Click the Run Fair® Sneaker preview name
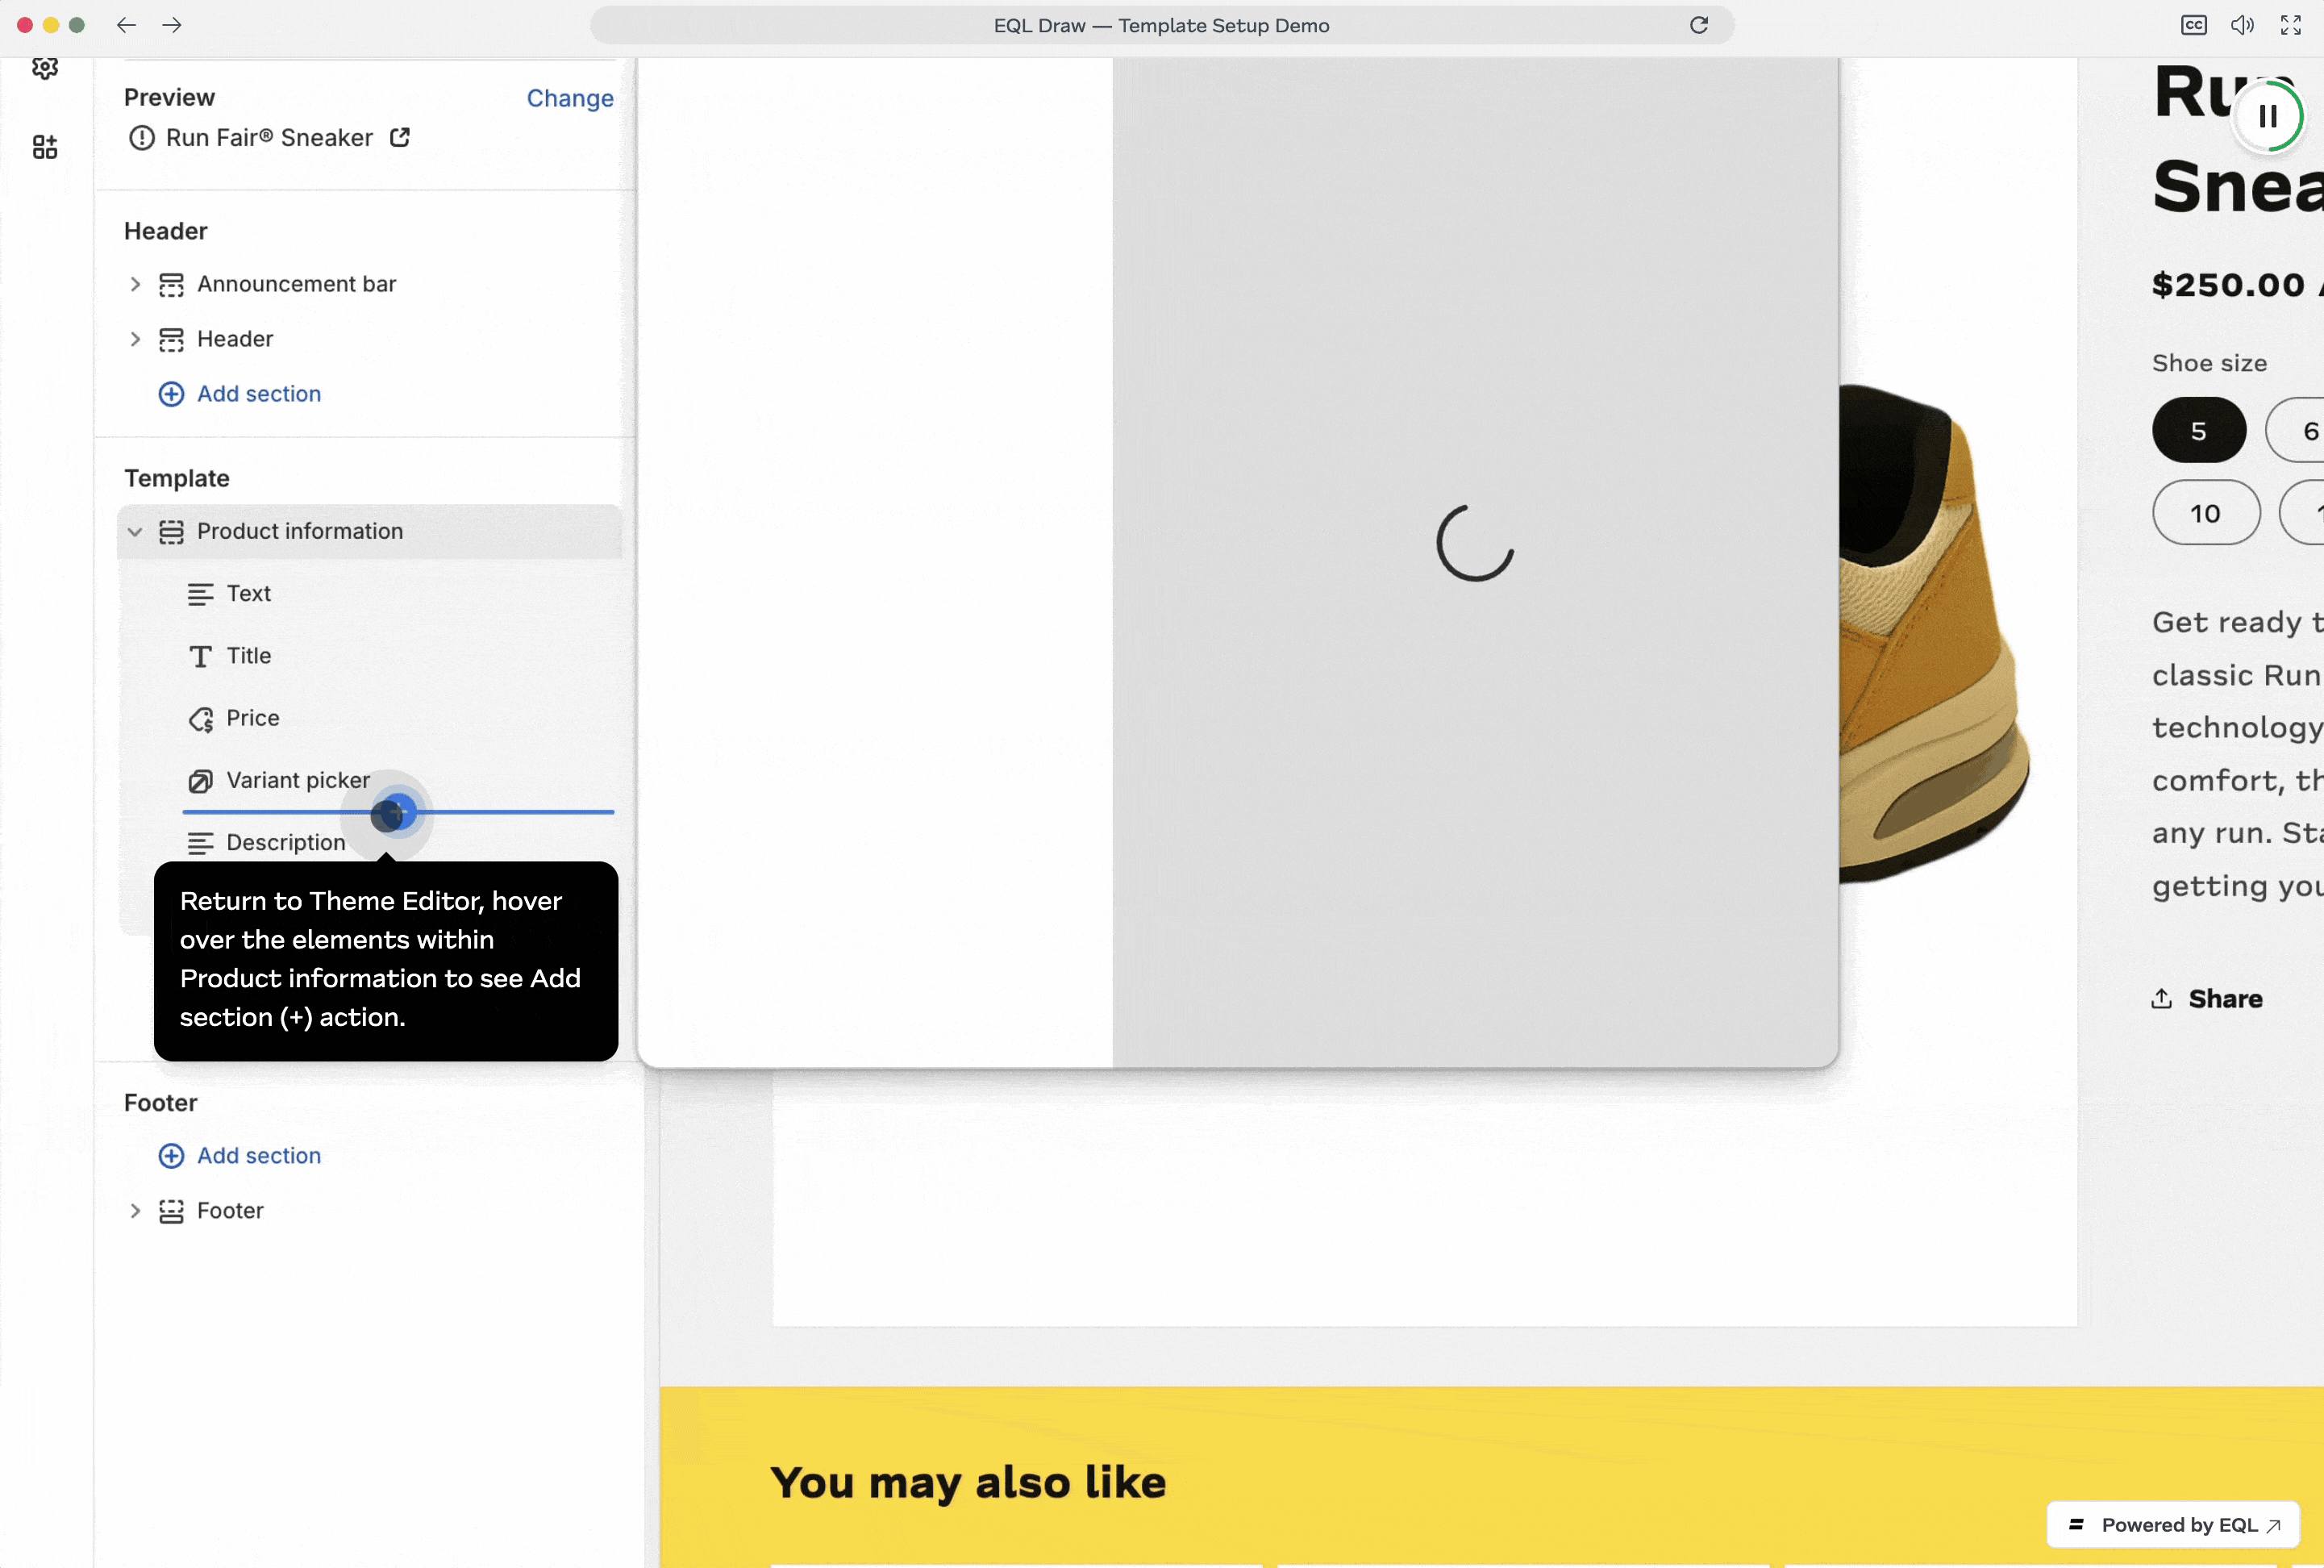The image size is (2324, 1568). click(269, 138)
